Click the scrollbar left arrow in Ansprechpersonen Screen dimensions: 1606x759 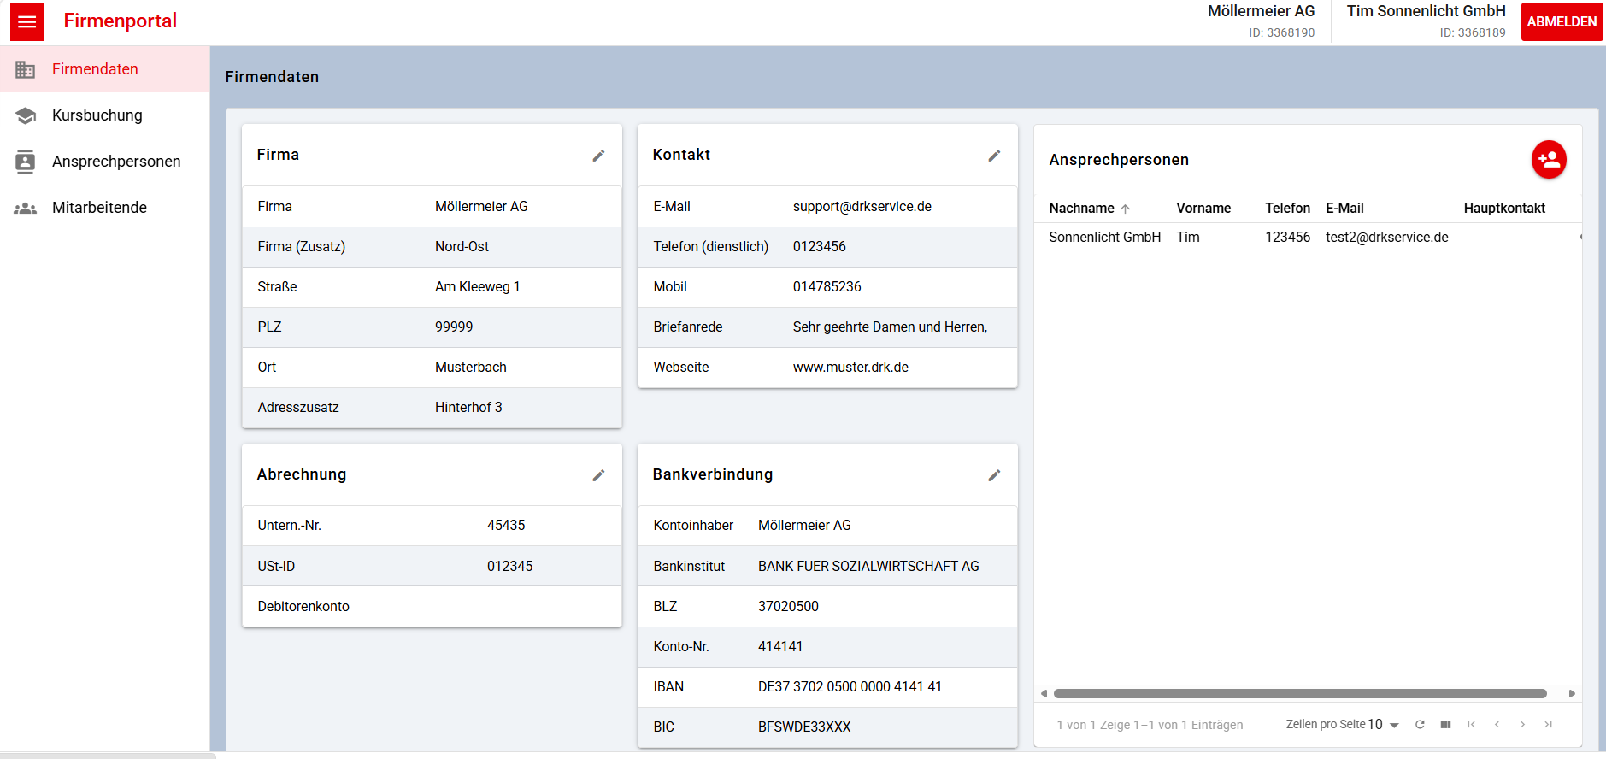pyautogui.click(x=1044, y=694)
